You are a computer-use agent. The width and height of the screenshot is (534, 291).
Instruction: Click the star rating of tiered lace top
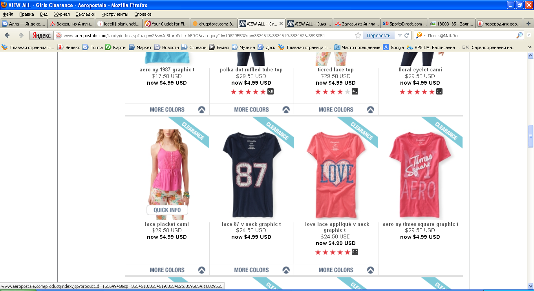(x=336, y=91)
